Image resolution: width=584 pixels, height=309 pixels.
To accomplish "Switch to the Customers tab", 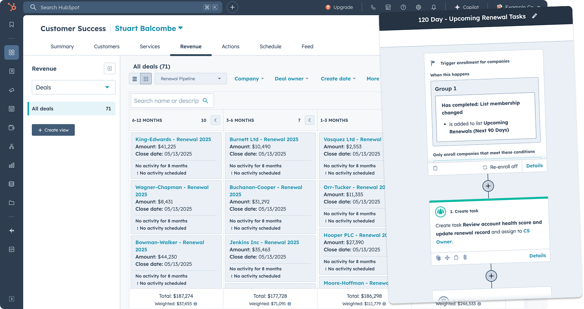I will click(107, 47).
